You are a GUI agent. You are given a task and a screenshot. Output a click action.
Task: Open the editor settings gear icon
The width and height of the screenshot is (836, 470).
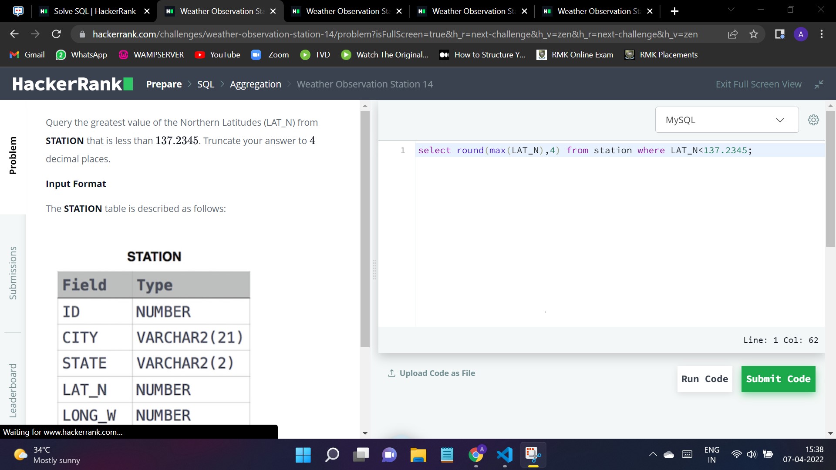click(813, 120)
